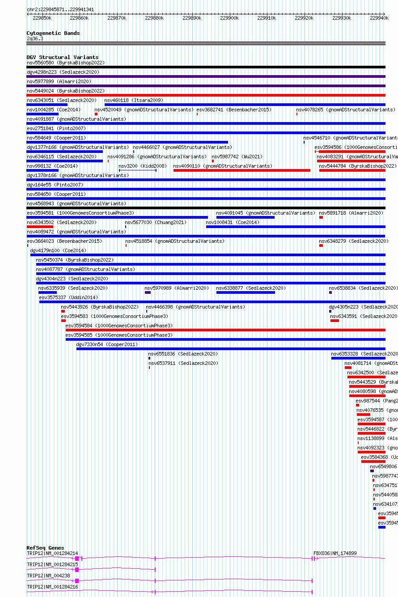Click the esv3594583 (1000GenomesConsortiumPhase3) label
398x597 pixels.
[114, 316]
